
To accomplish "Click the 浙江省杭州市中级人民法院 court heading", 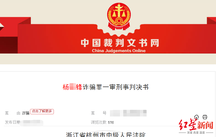I will tap(106, 135).
